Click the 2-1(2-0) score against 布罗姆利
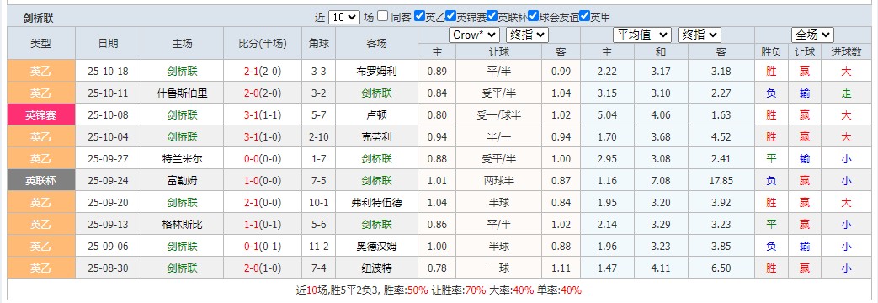 (x=263, y=72)
